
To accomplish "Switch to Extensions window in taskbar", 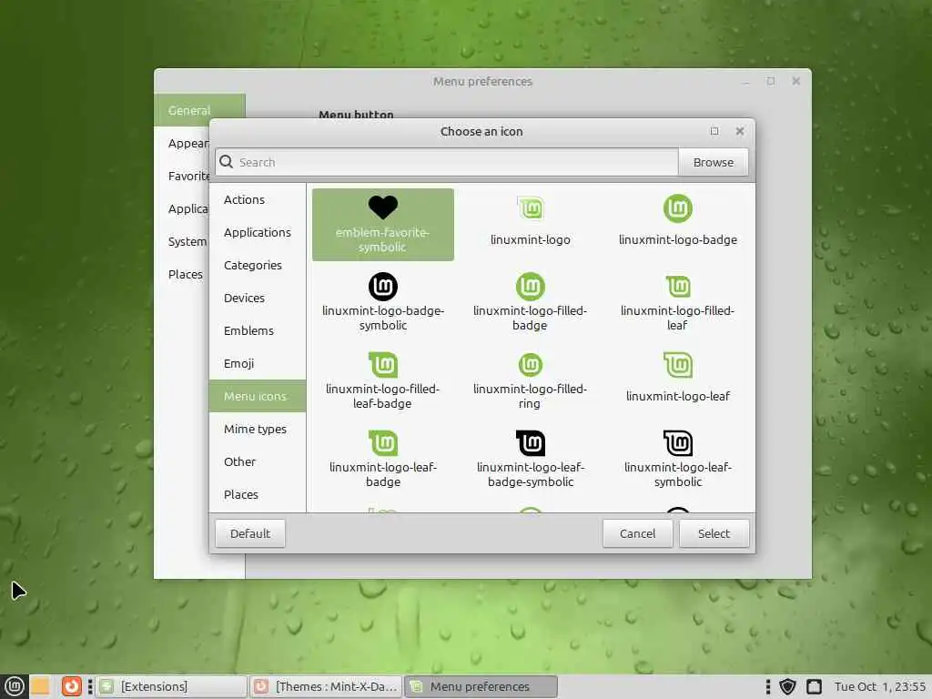I will pyautogui.click(x=172, y=686).
